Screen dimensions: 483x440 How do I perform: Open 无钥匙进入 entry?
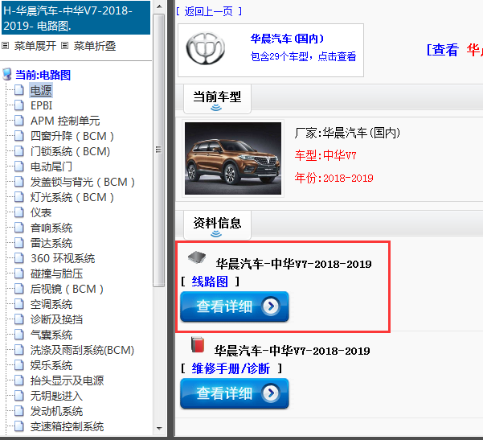[57, 396]
